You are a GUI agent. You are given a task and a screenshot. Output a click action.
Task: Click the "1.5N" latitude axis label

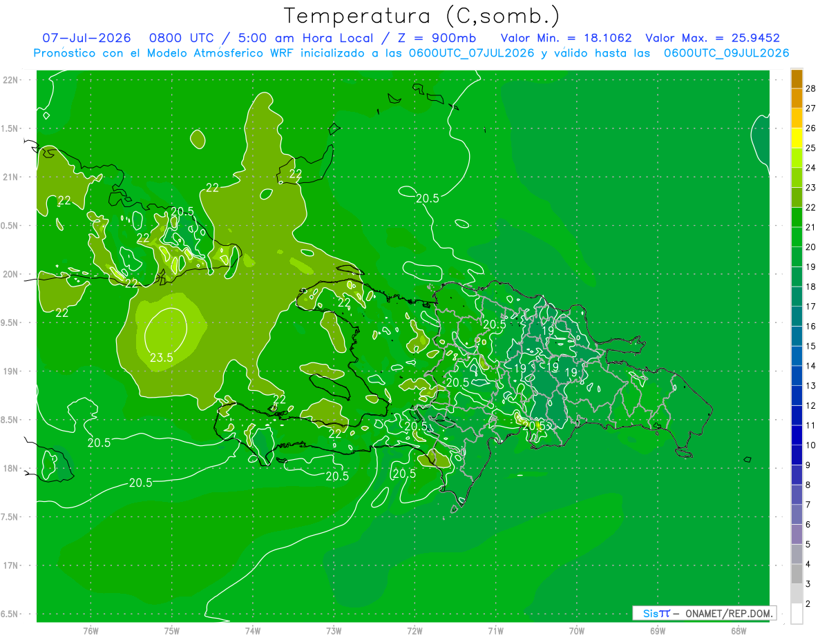click(x=10, y=128)
